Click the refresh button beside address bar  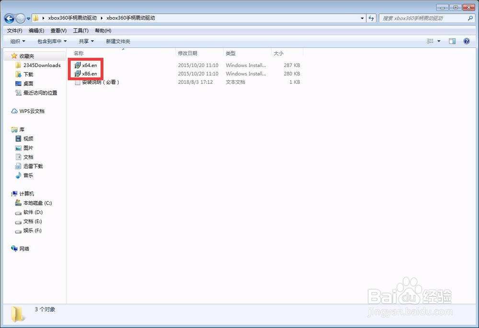click(x=371, y=18)
